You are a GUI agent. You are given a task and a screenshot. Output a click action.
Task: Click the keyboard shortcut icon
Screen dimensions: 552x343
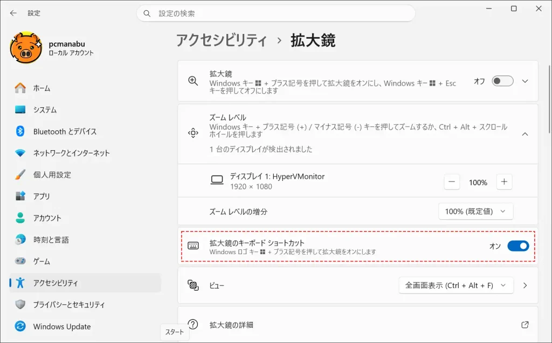pyautogui.click(x=193, y=246)
